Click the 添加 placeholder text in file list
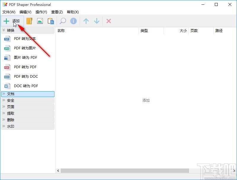 click(146, 100)
